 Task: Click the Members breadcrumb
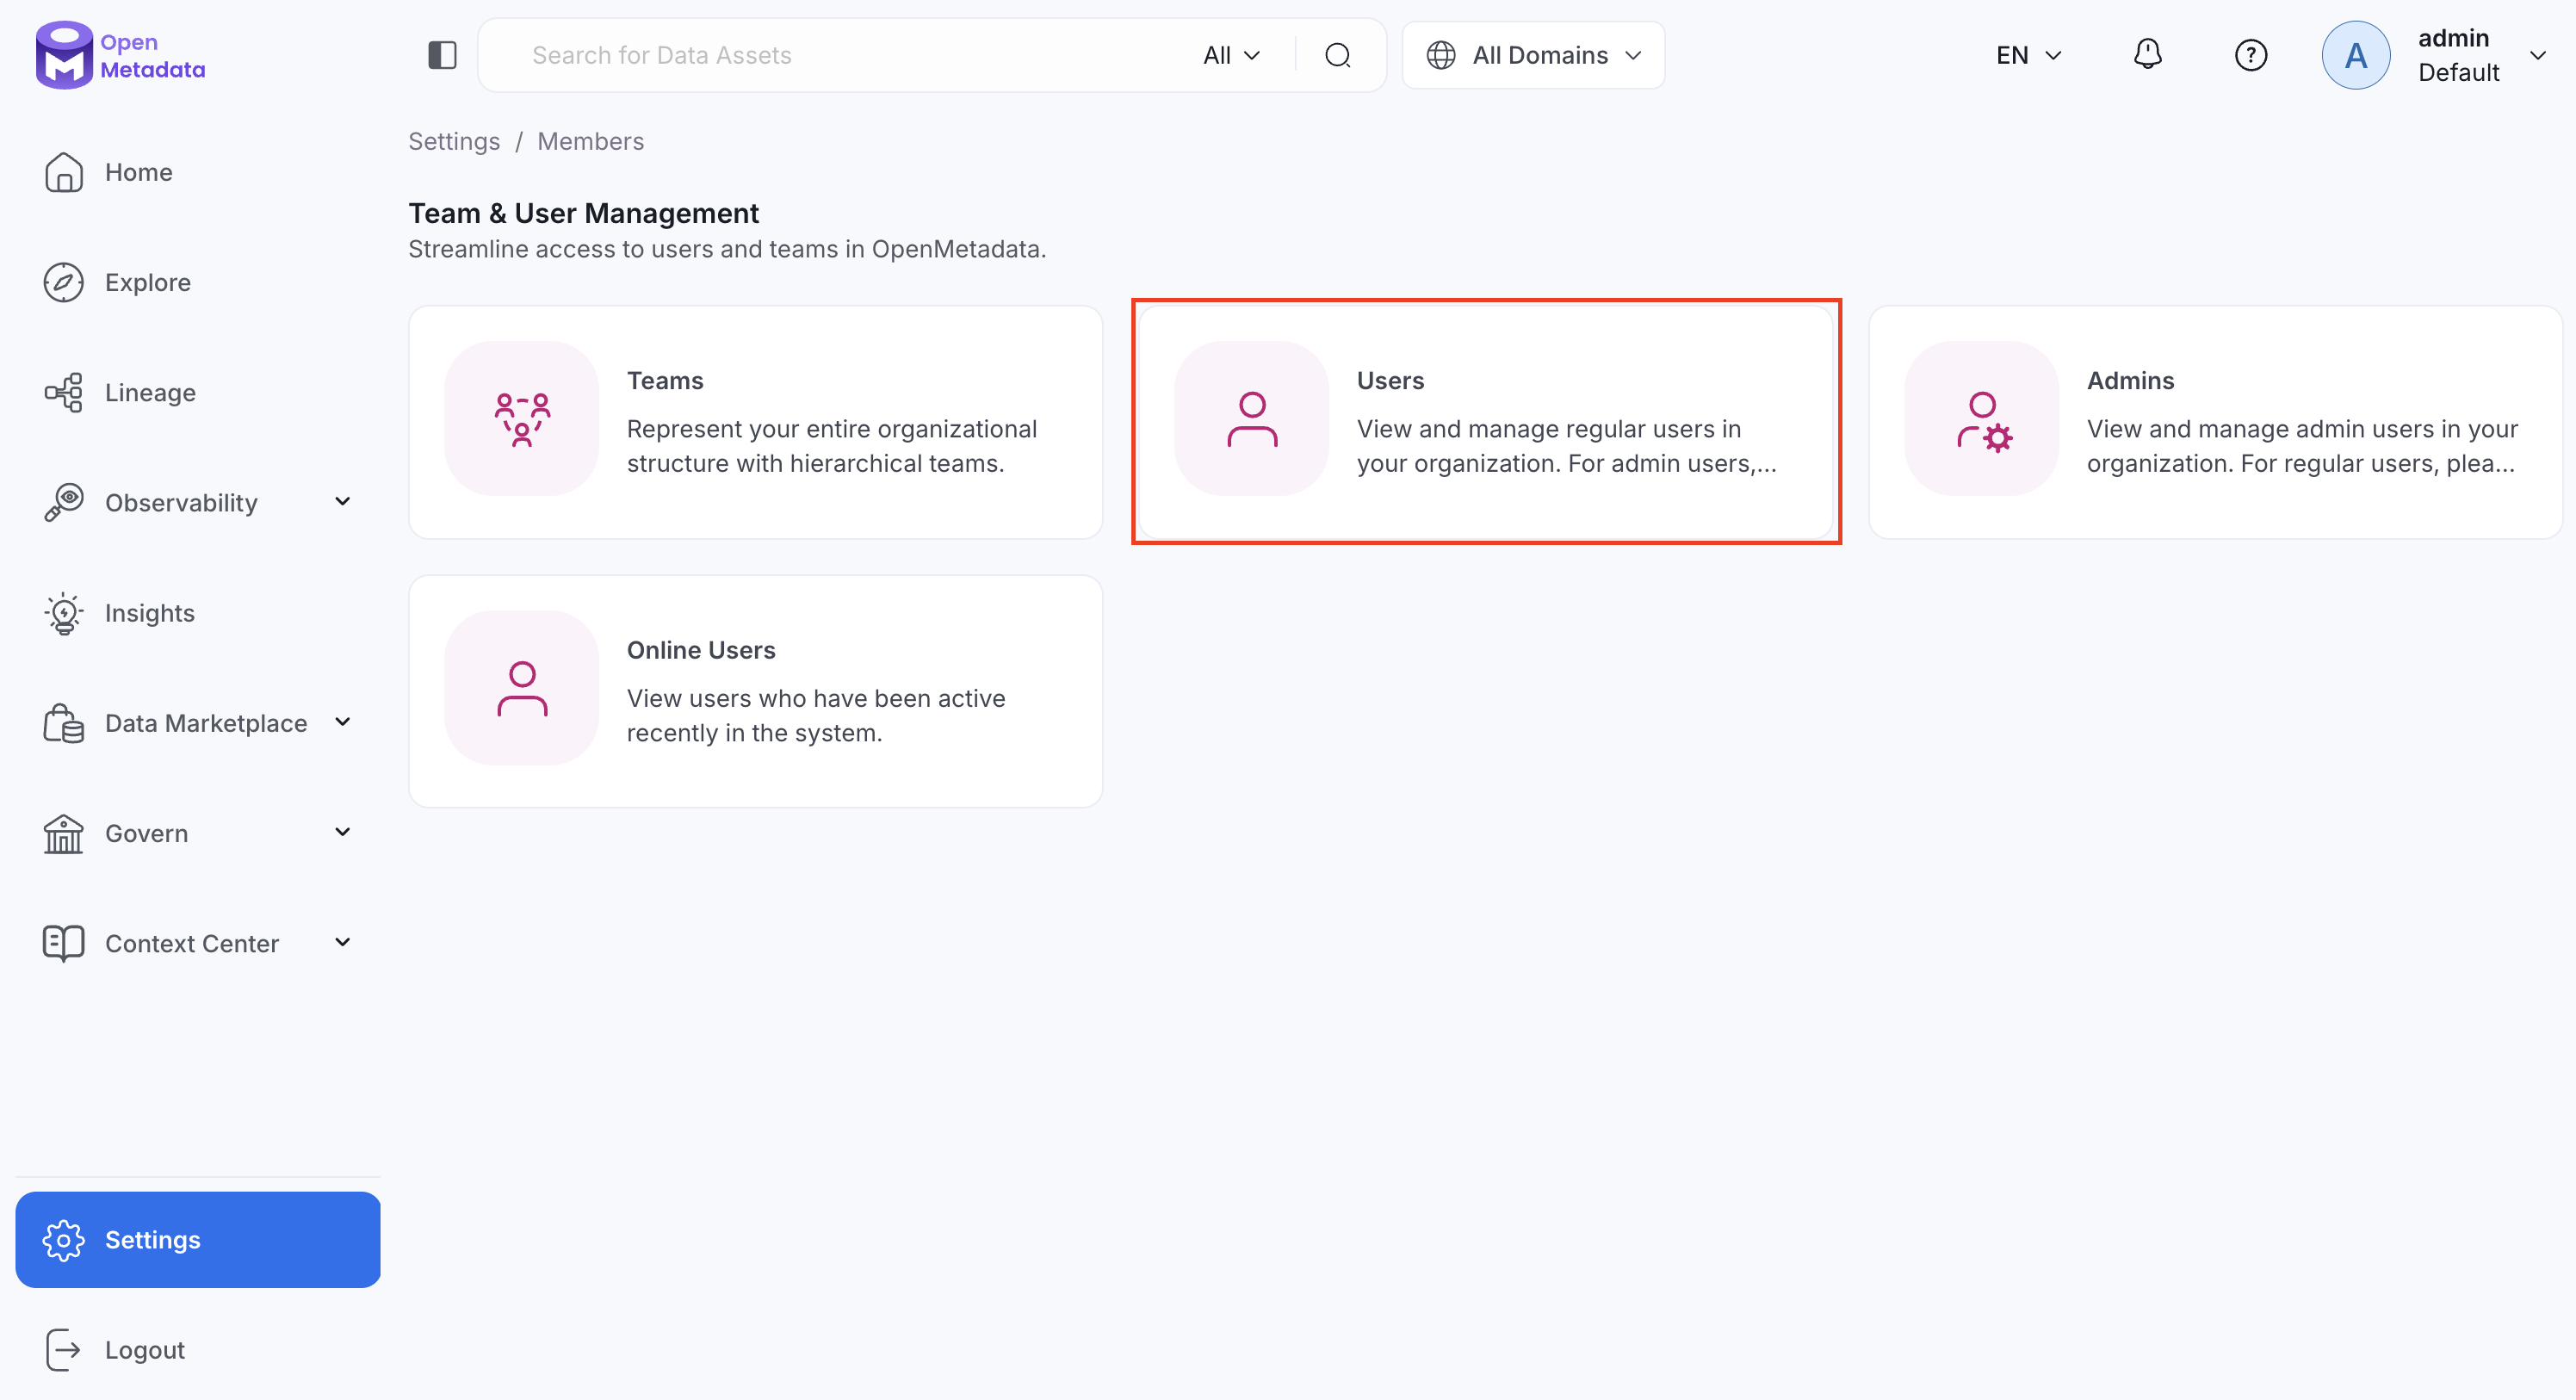click(x=590, y=141)
